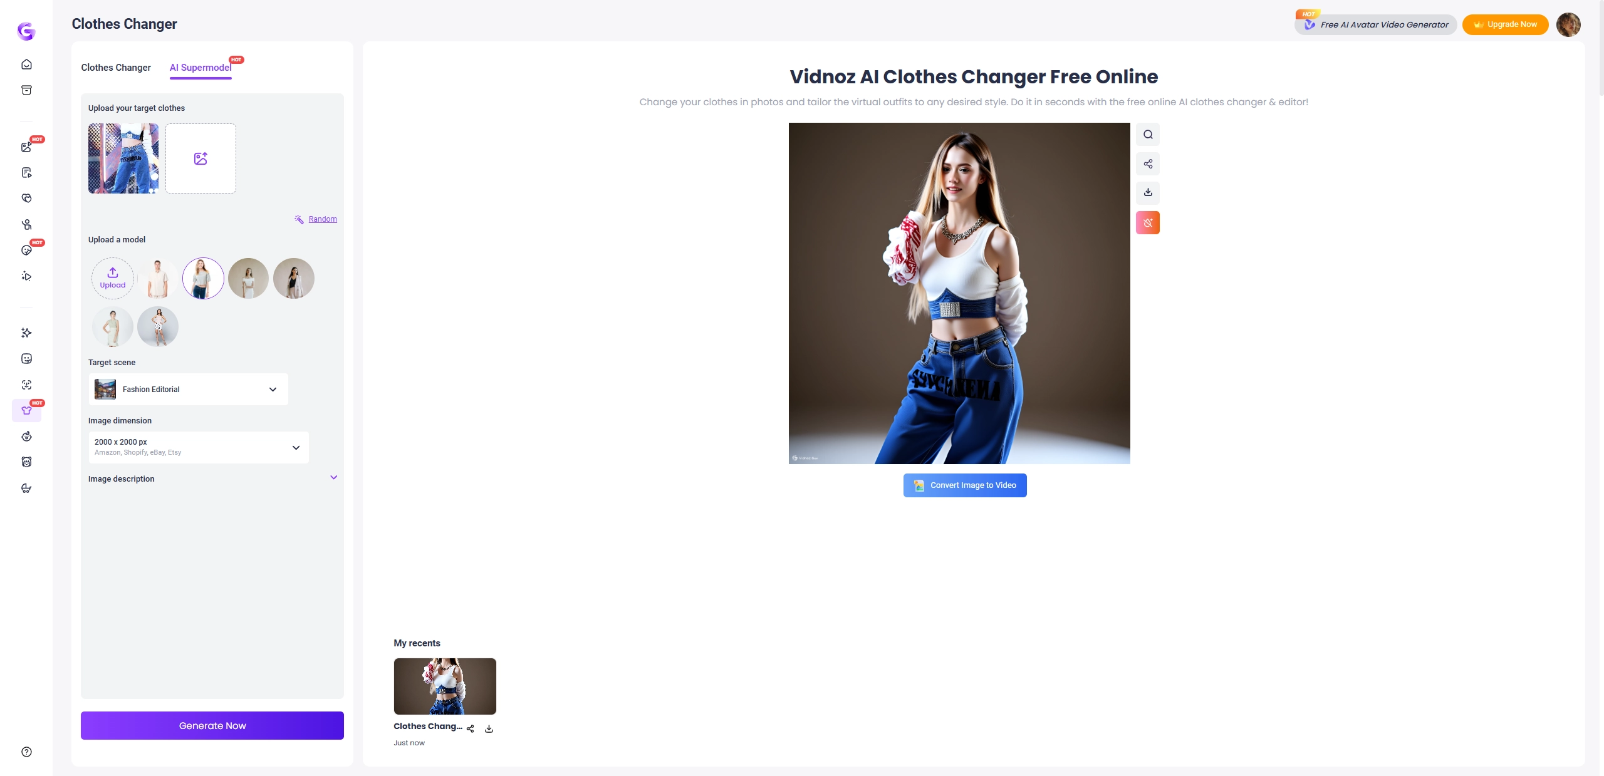Screen dimensions: 1604x776
Task: Select the model wearing polka dot skirt
Action: coord(157,326)
